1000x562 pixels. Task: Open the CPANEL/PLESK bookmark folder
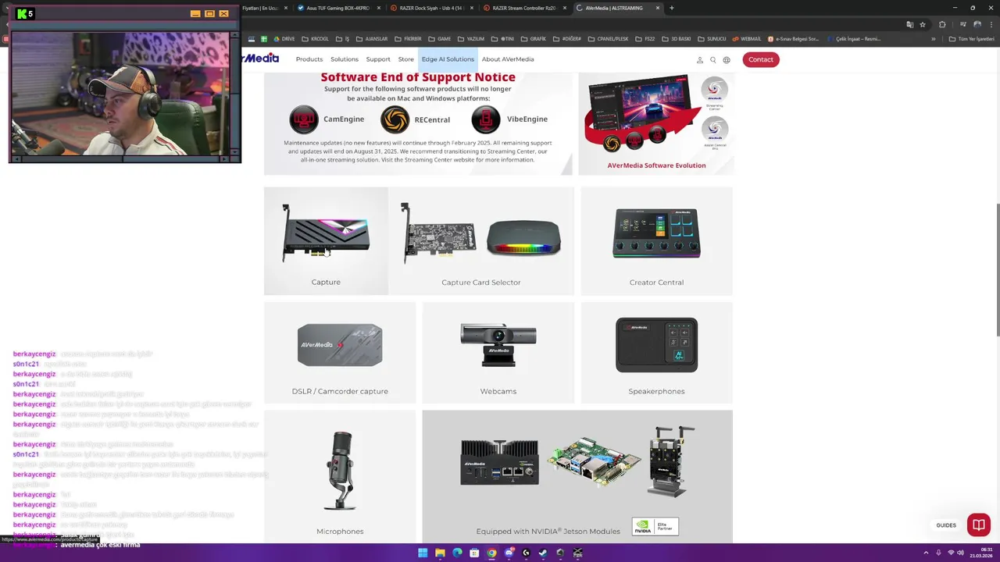[x=607, y=39]
